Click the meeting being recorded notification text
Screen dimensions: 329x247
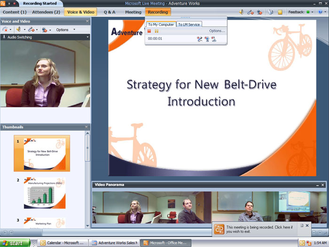[259, 230]
